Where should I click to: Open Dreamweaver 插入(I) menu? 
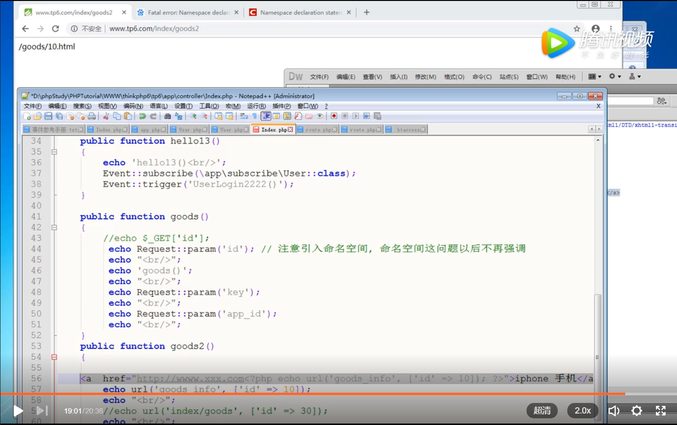click(x=399, y=77)
